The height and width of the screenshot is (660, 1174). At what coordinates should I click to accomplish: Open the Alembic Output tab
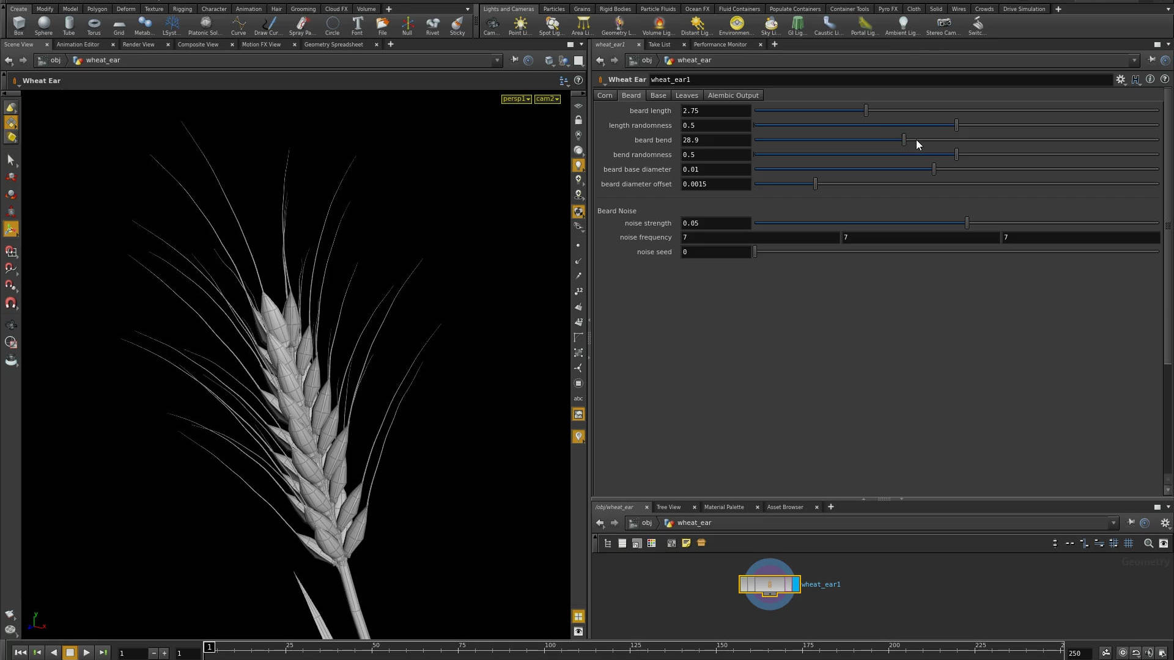(733, 95)
